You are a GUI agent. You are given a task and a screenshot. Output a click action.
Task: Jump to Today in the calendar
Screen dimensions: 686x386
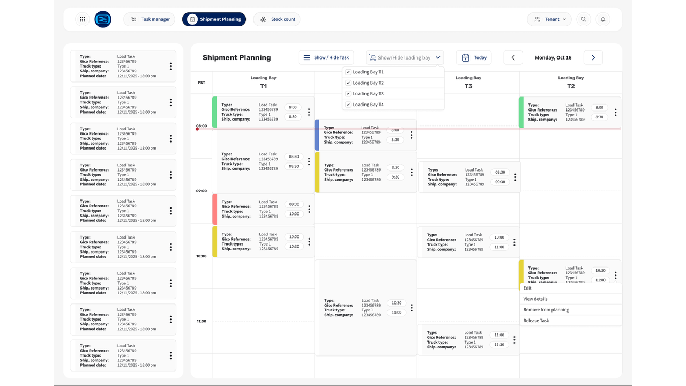click(x=474, y=57)
